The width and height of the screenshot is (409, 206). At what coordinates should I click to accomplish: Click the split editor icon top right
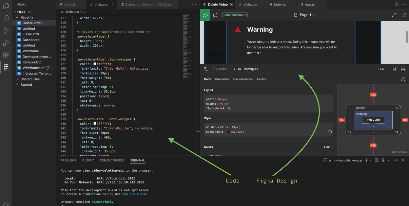point(396,4)
